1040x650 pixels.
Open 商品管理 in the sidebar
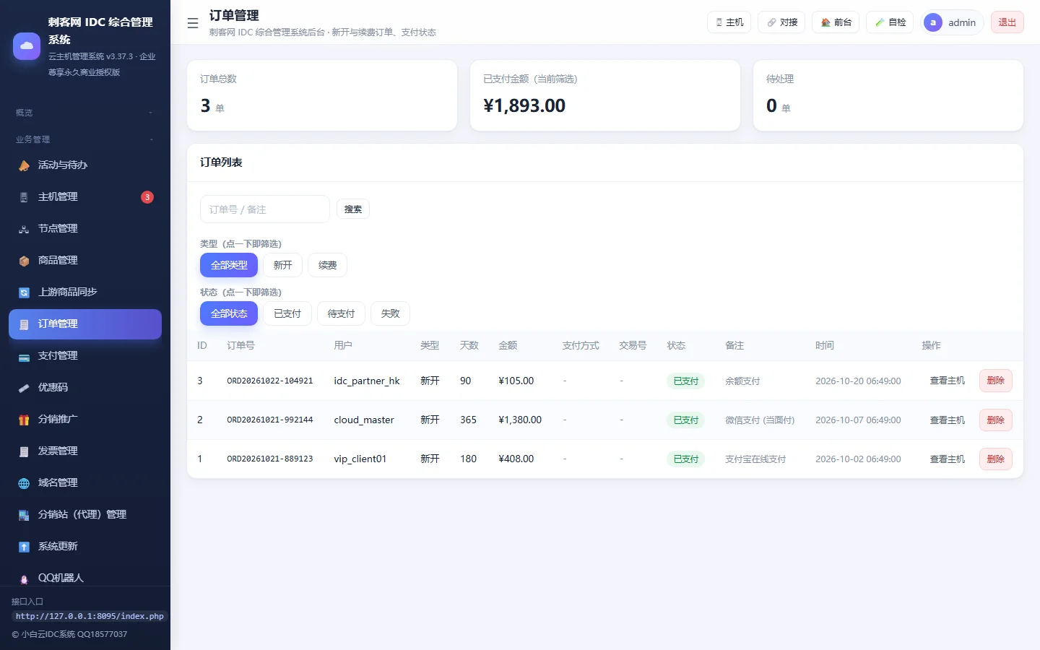85,261
